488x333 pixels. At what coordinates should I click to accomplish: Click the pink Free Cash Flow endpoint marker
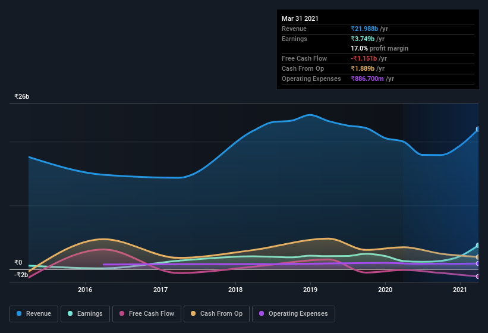pos(478,277)
